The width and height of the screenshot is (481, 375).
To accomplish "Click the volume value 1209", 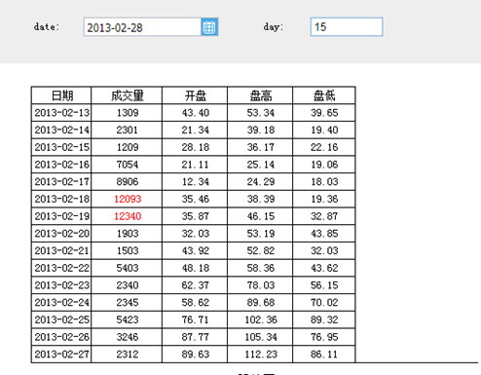I will pos(128,147).
